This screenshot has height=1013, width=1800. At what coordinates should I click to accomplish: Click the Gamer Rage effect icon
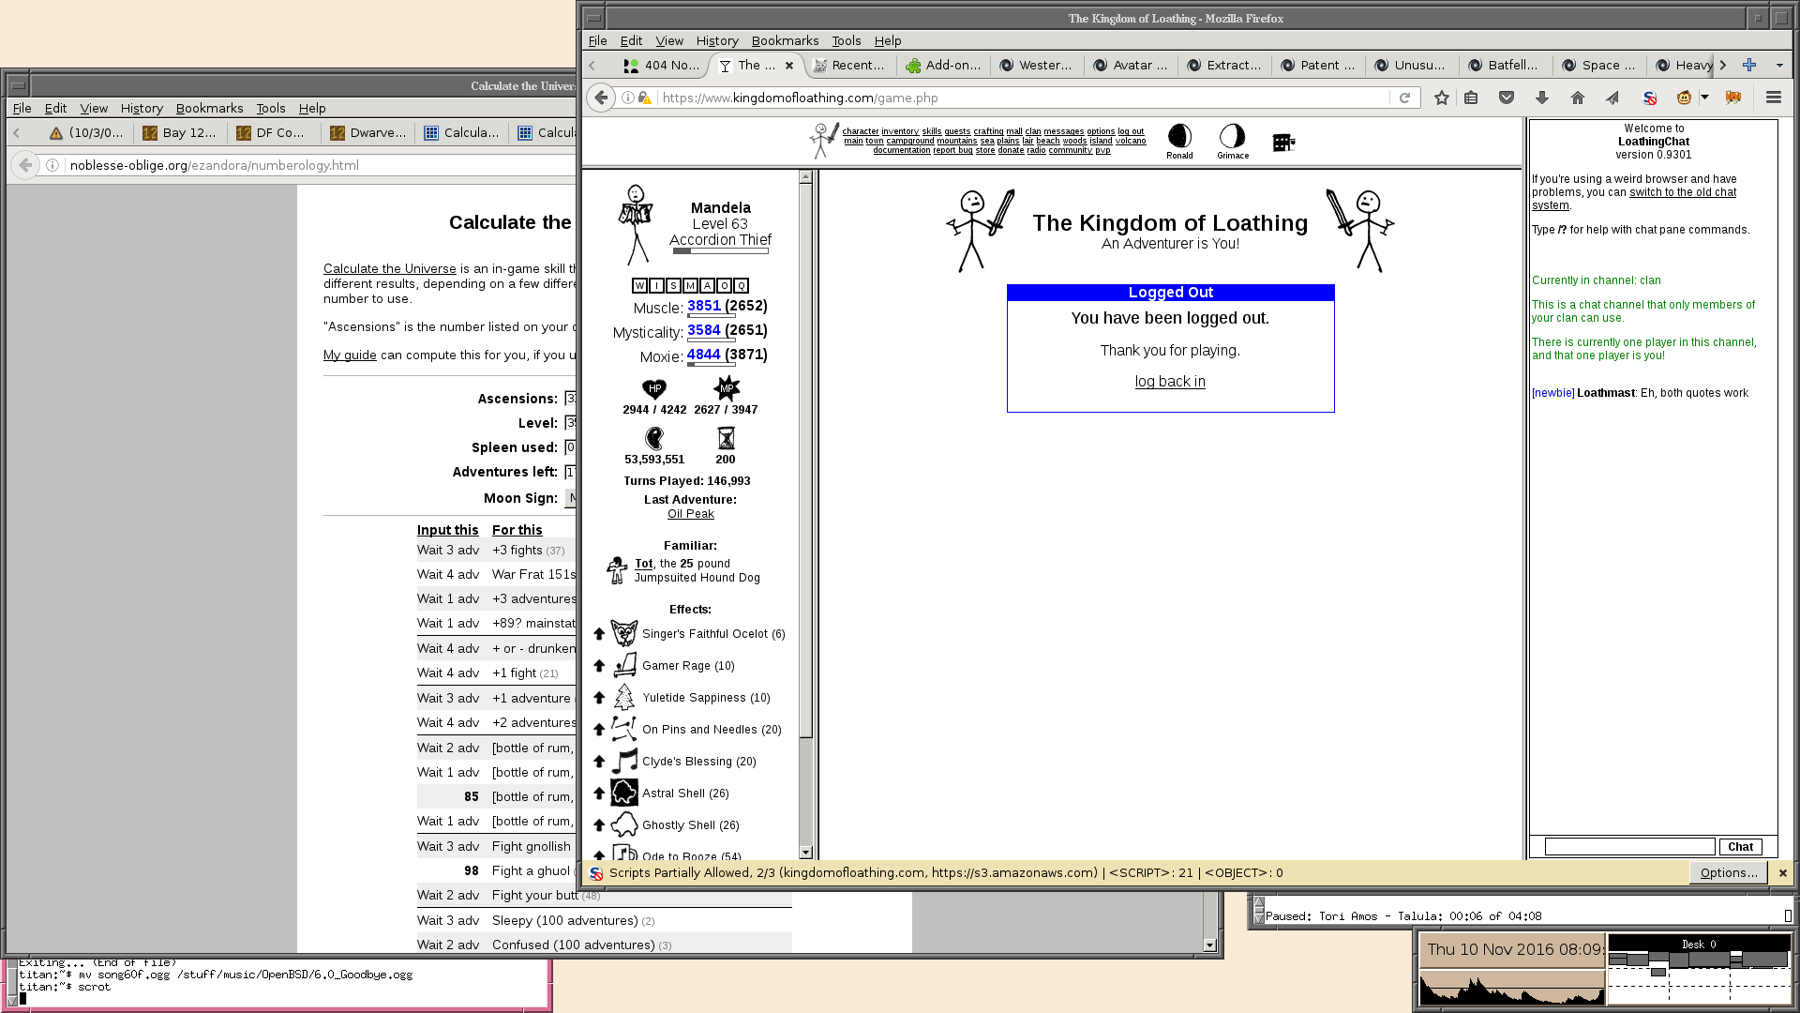coord(624,666)
